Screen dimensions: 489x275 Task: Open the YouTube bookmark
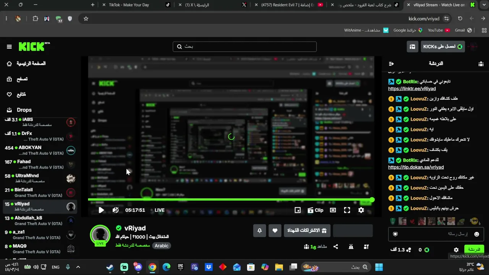pos(439,30)
